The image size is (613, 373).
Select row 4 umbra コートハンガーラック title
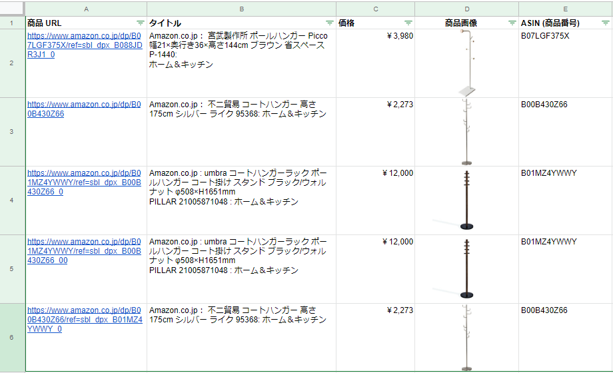pyautogui.click(x=242, y=200)
